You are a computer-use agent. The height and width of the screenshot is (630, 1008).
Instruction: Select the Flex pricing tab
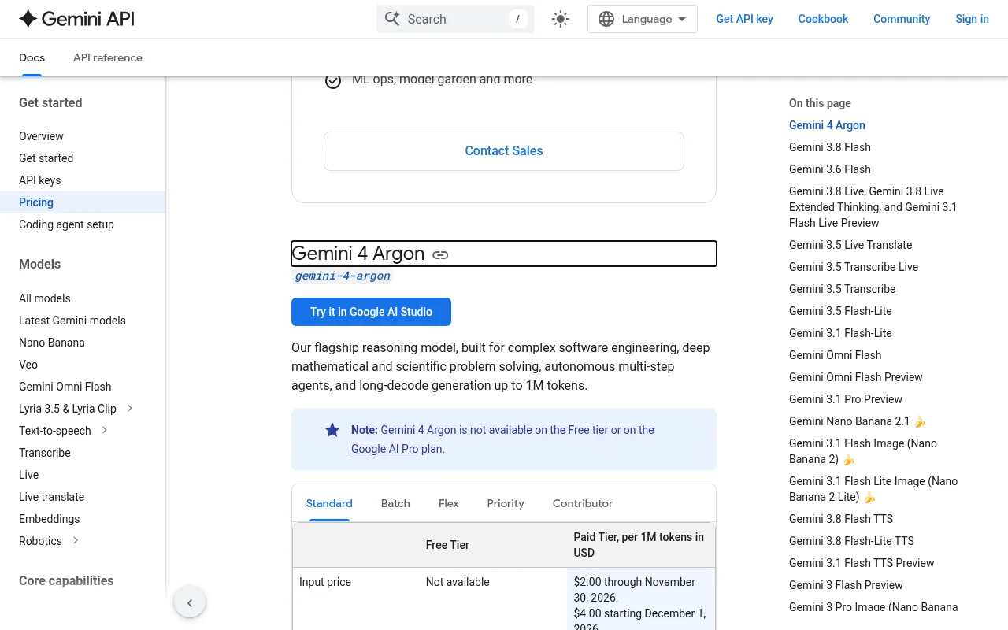pyautogui.click(x=449, y=503)
